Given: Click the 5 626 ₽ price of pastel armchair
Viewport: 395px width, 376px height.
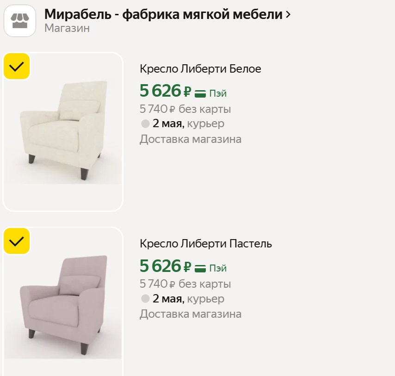Looking at the screenshot, I should pyautogui.click(x=165, y=266).
